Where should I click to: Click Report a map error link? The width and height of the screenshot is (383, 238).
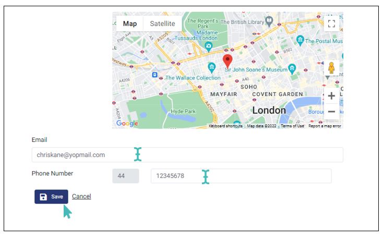[x=325, y=126]
